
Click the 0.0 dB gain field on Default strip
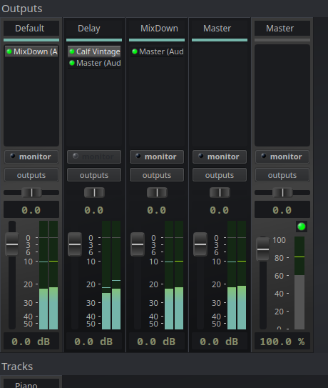point(31,342)
